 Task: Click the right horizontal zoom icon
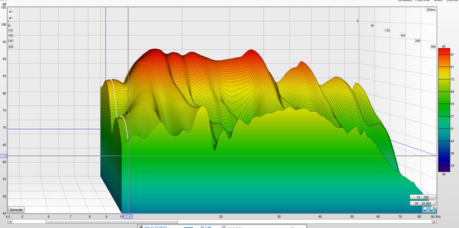tap(432, 209)
